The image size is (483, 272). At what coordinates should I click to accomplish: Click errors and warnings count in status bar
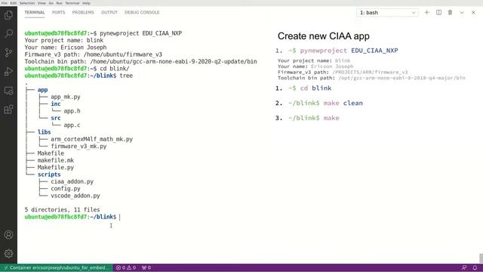(126, 267)
